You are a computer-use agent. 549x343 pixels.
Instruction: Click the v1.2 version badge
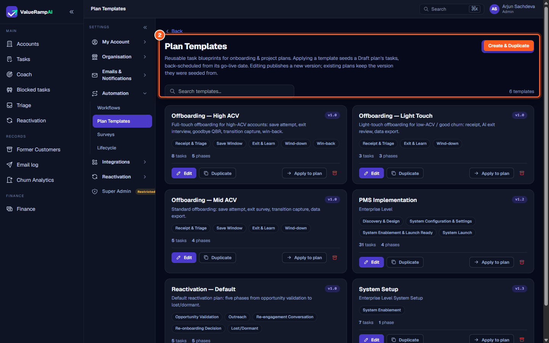coord(519,199)
